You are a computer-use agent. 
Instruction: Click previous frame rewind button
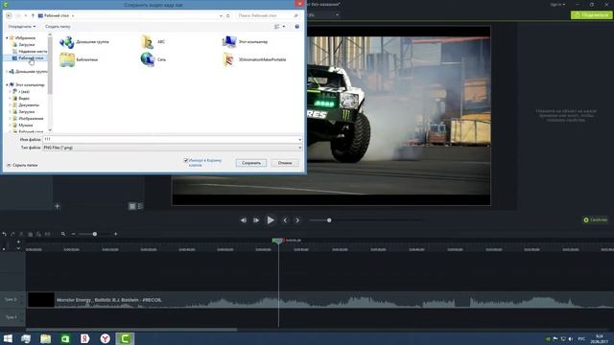(244, 220)
